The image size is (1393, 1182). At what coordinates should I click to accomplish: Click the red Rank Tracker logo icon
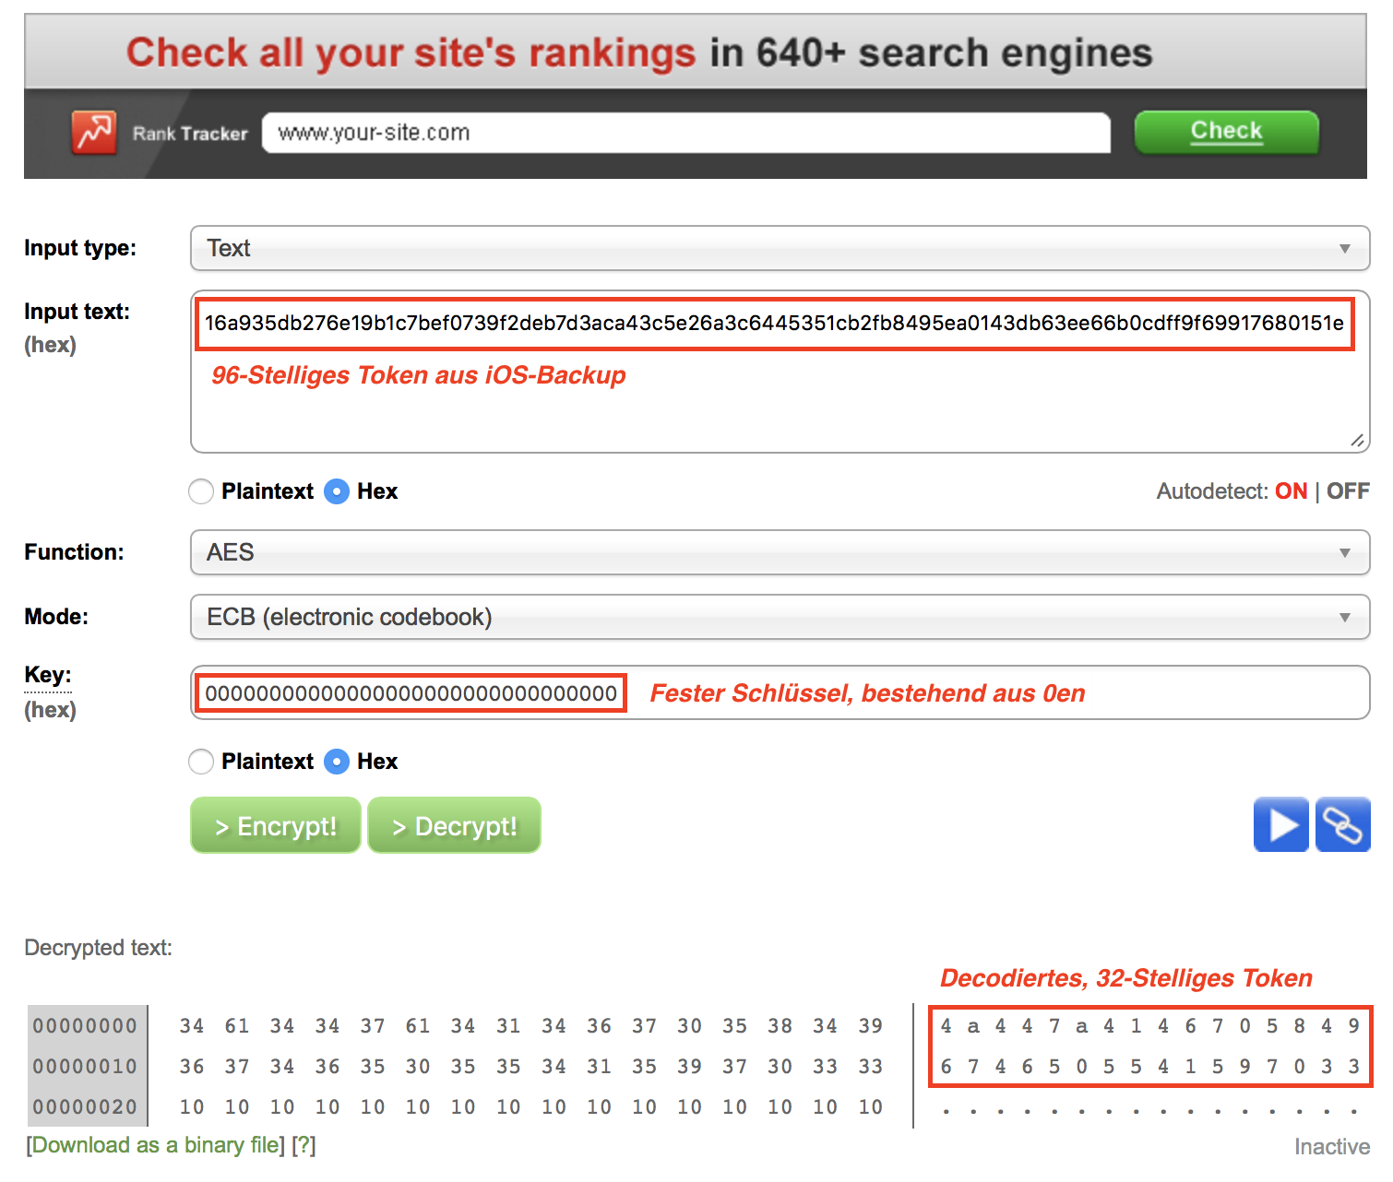(94, 133)
